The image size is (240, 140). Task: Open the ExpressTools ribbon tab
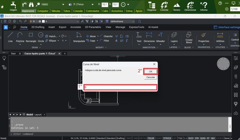(x=137, y=27)
